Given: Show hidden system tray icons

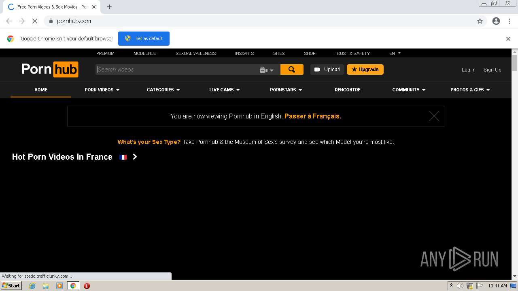Looking at the screenshot, I should click(451, 286).
